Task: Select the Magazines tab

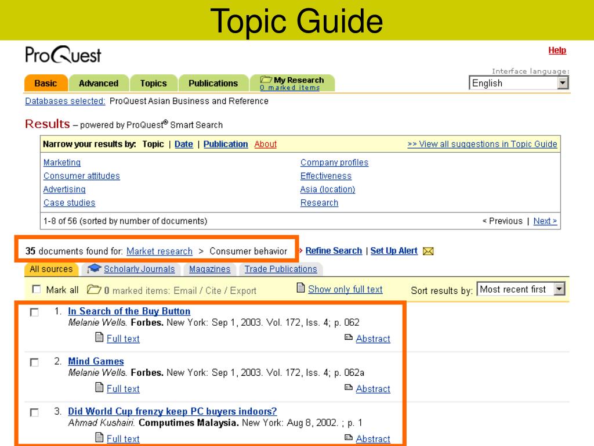Action: click(x=209, y=269)
